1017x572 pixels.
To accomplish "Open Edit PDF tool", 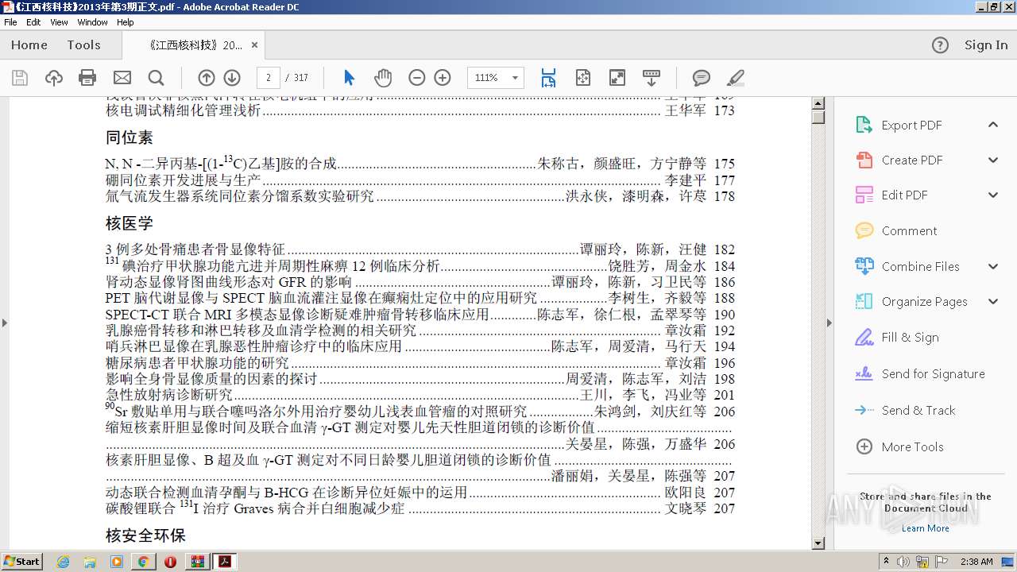I will [x=904, y=195].
